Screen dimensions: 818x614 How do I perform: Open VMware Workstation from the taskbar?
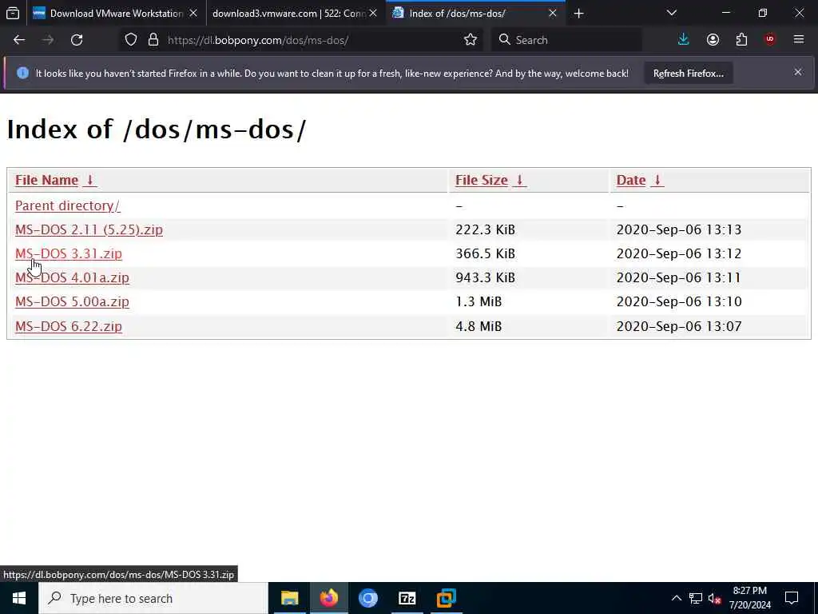pyautogui.click(x=446, y=598)
